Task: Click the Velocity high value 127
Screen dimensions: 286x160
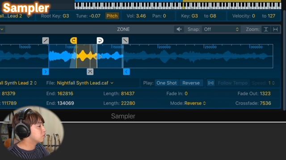Action: [x=271, y=16]
